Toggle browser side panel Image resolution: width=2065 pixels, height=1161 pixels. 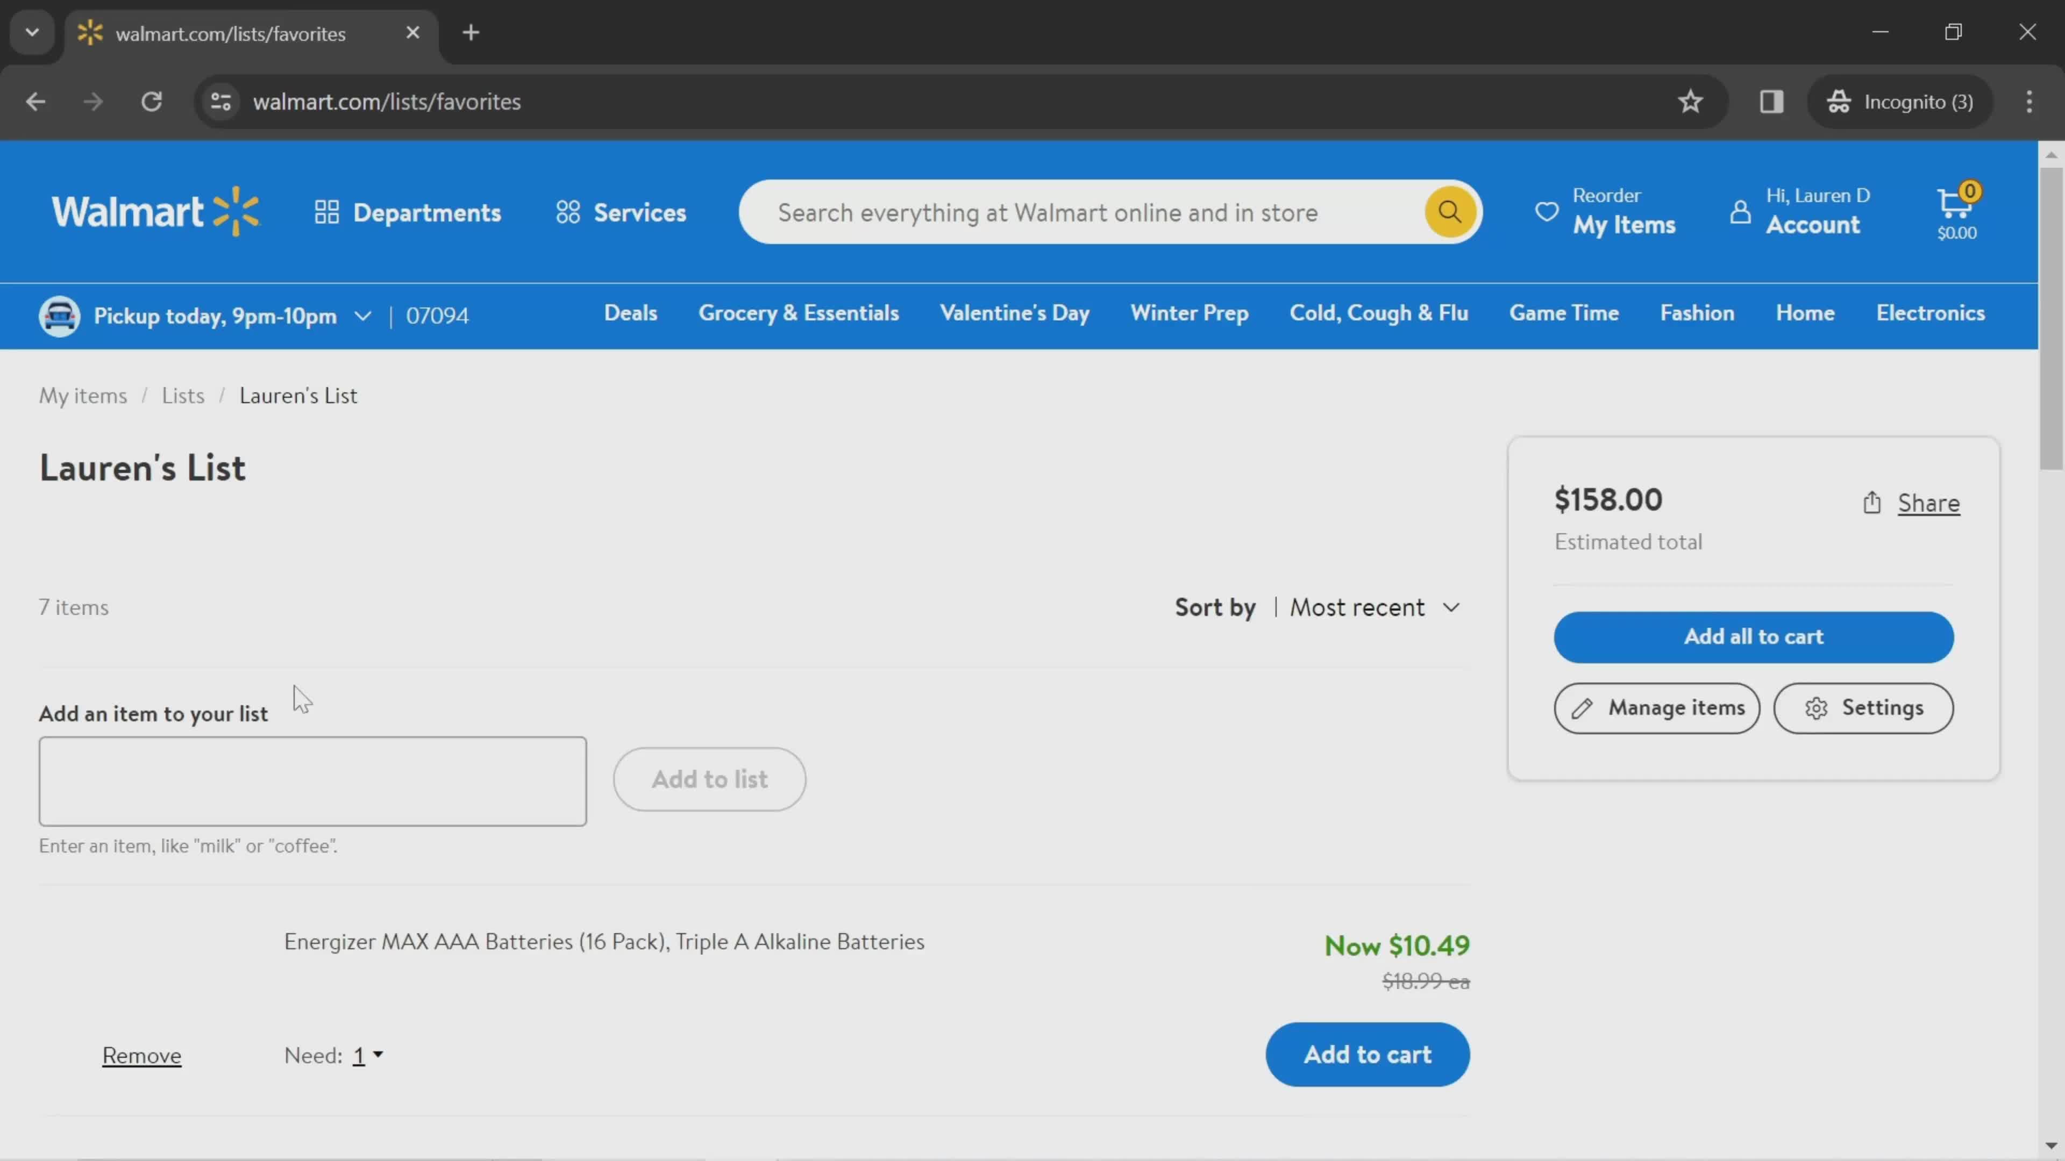tap(1771, 102)
